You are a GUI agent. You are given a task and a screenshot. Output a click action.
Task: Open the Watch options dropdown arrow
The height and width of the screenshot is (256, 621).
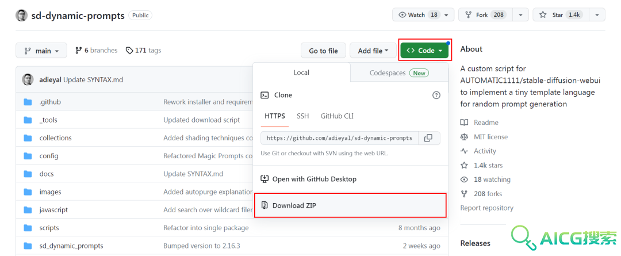point(447,15)
